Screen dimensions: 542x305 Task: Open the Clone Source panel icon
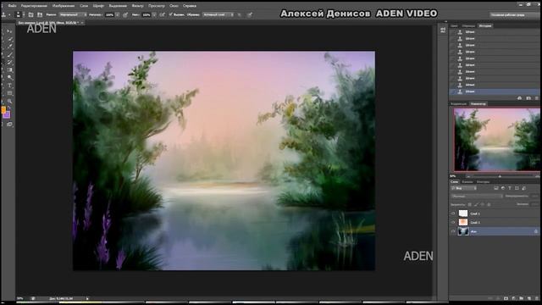click(40, 15)
